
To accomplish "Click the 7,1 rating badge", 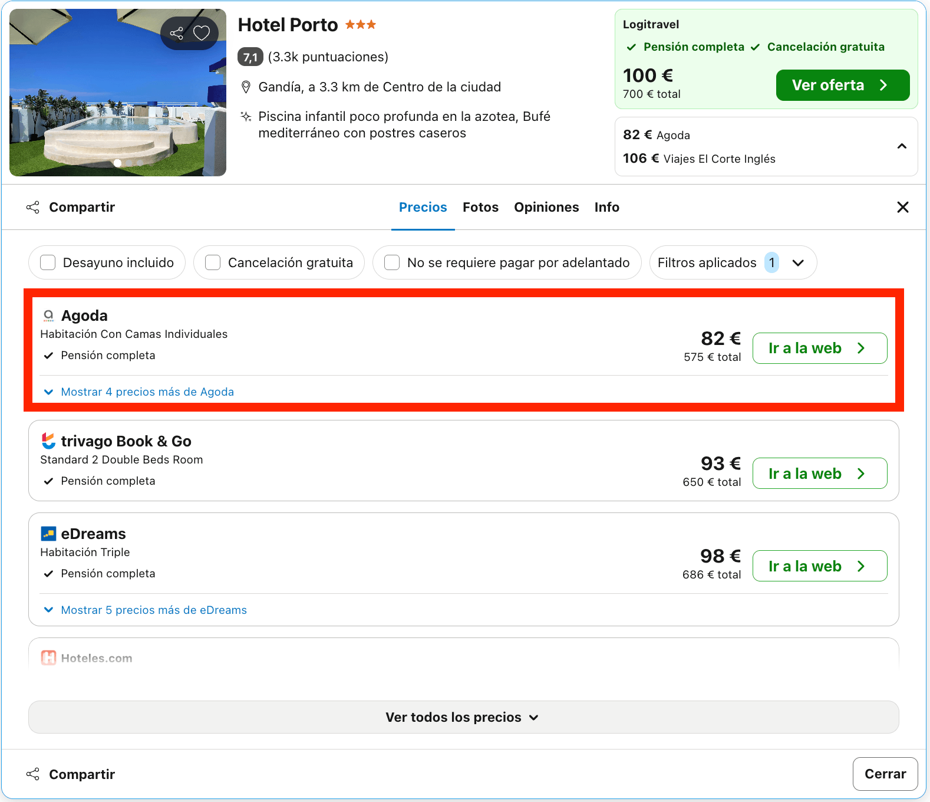I will 250,57.
